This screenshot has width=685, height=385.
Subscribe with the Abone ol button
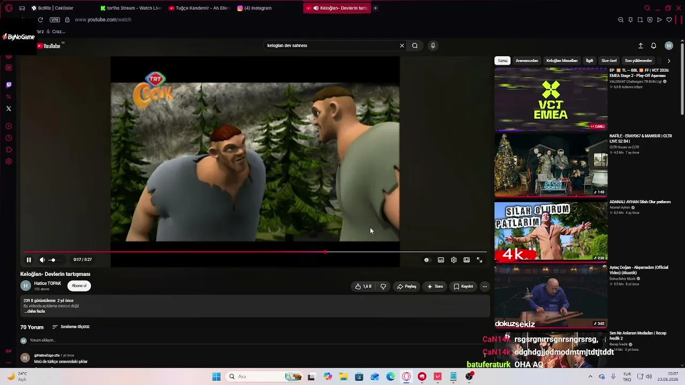click(79, 286)
